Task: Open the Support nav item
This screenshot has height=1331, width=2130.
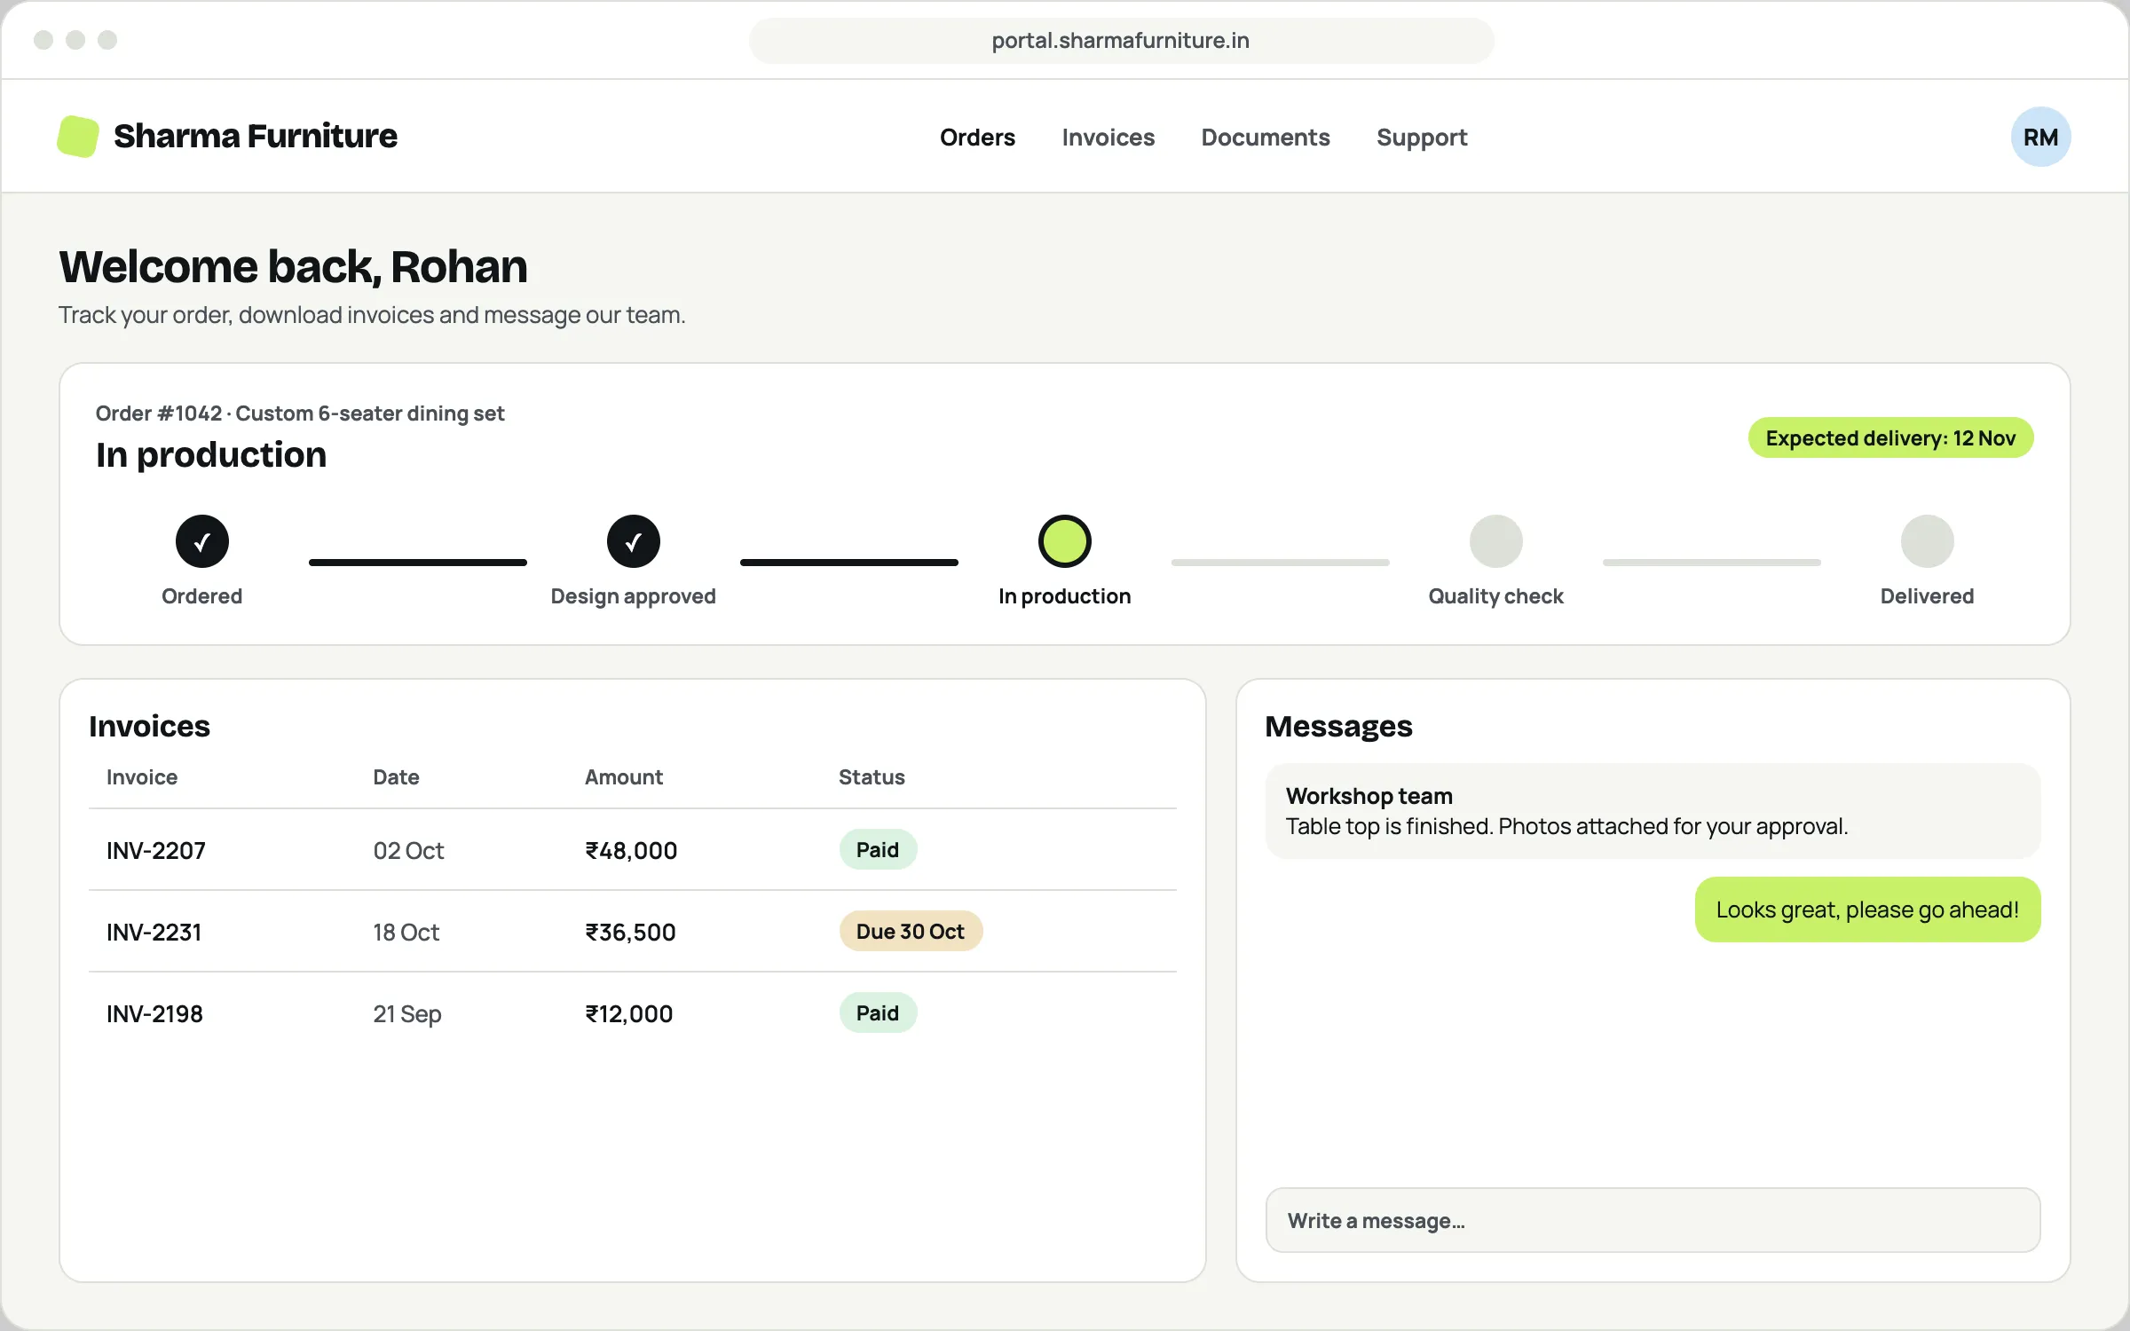Action: [x=1422, y=138]
